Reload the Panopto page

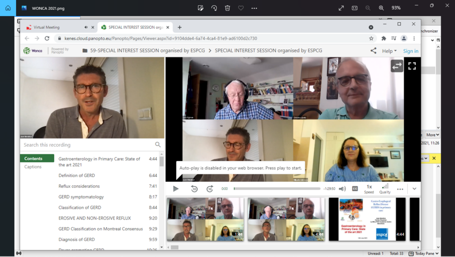click(47, 38)
